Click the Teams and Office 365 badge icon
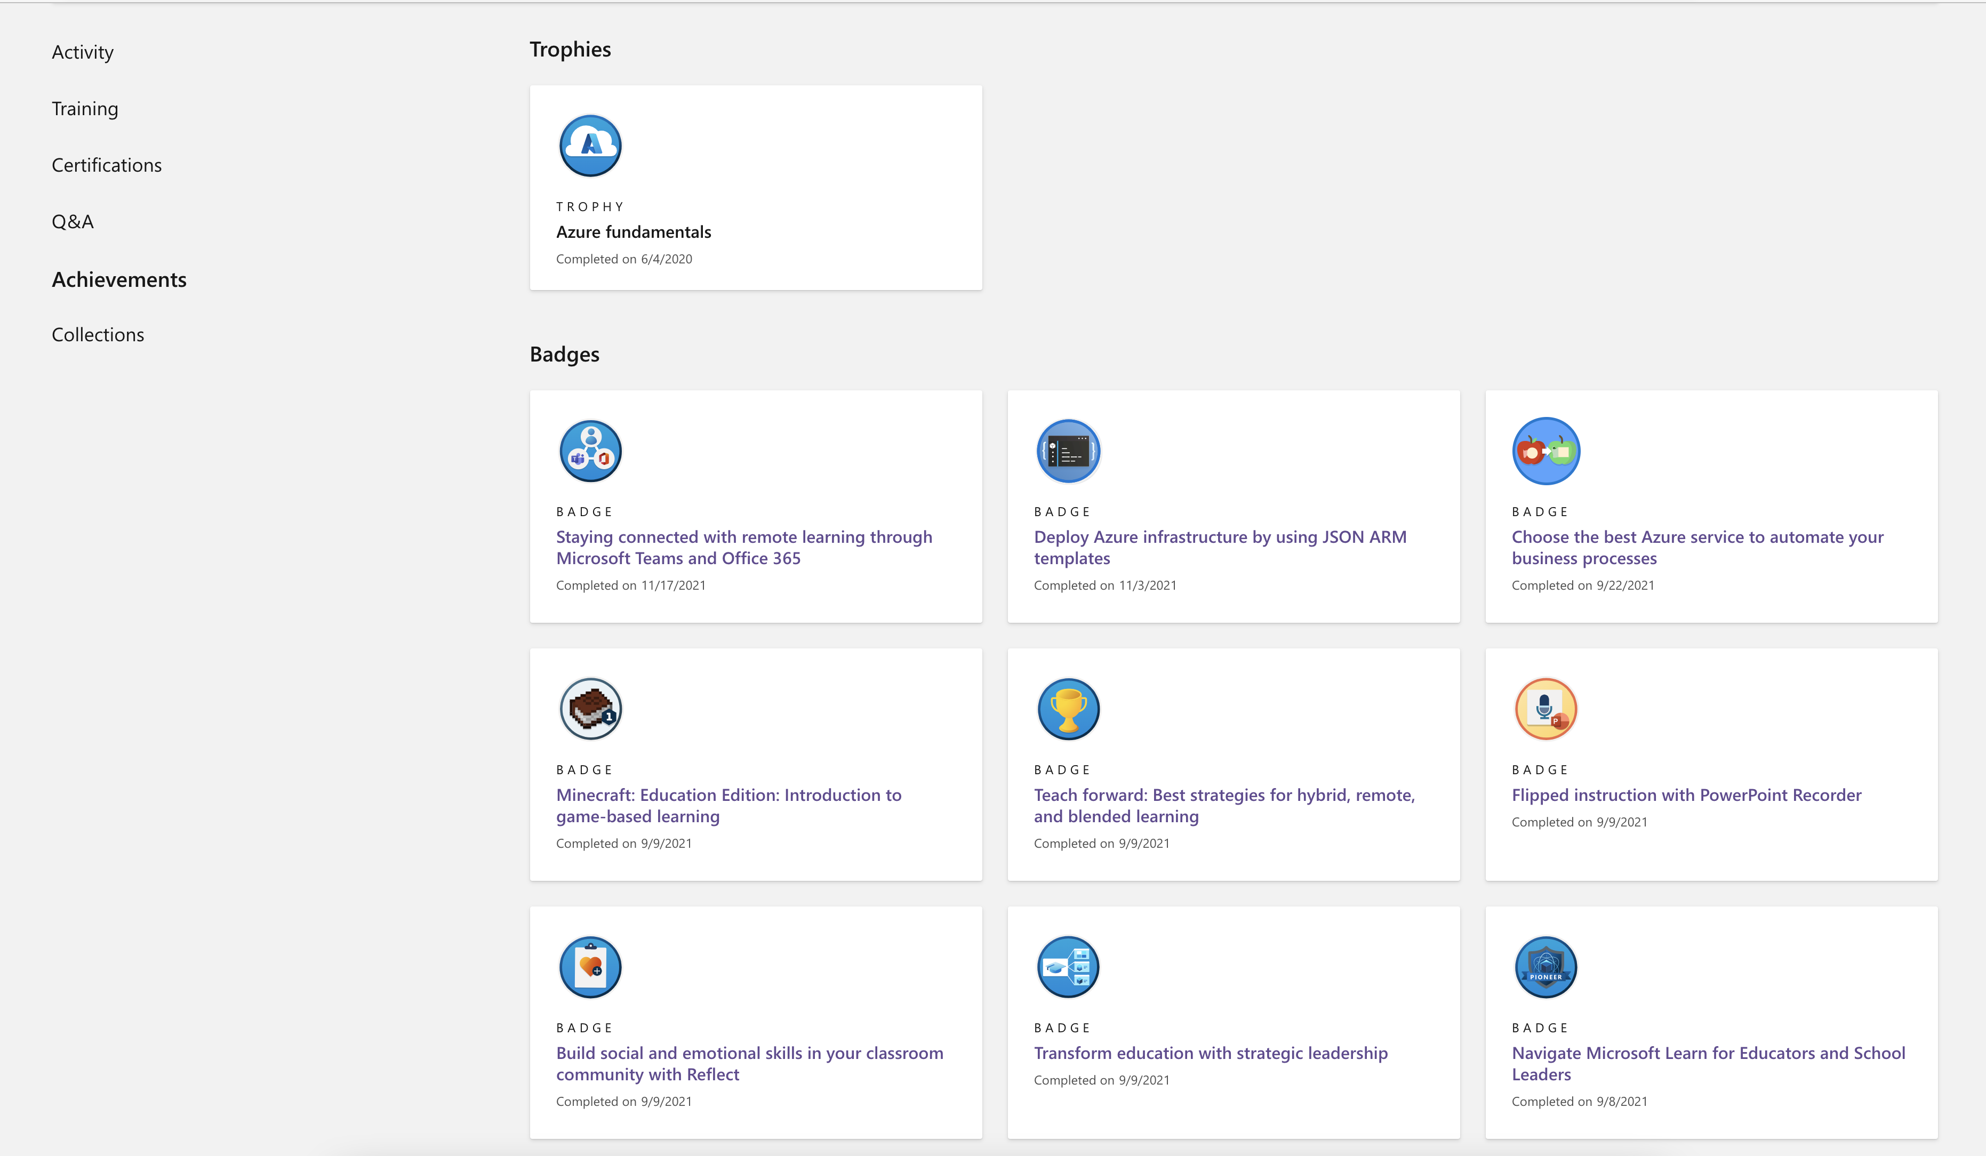The height and width of the screenshot is (1156, 1986). click(x=590, y=451)
